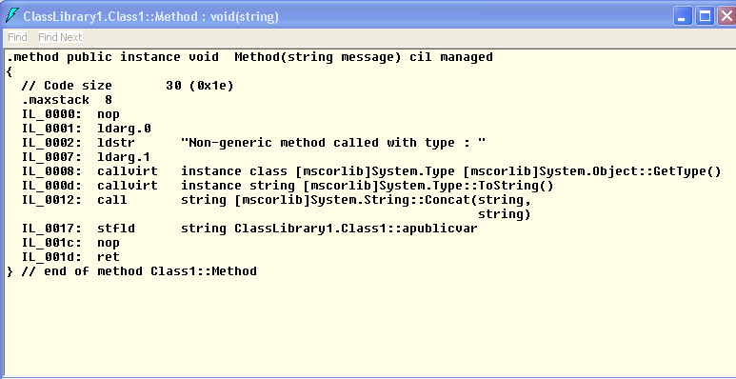Click on the .maxstack 8 line
The image size is (736, 379).
point(67,100)
